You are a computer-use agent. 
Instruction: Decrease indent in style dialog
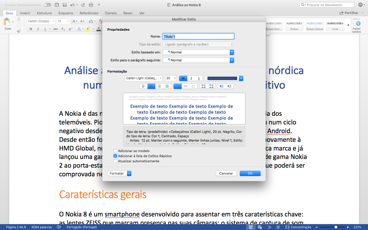click(222, 86)
